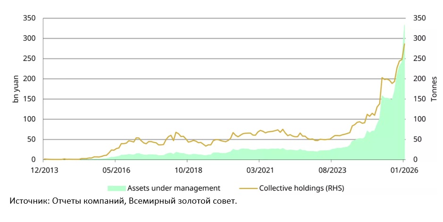
Task: Select the 10/2018 date label
Action: pyautogui.click(x=187, y=169)
